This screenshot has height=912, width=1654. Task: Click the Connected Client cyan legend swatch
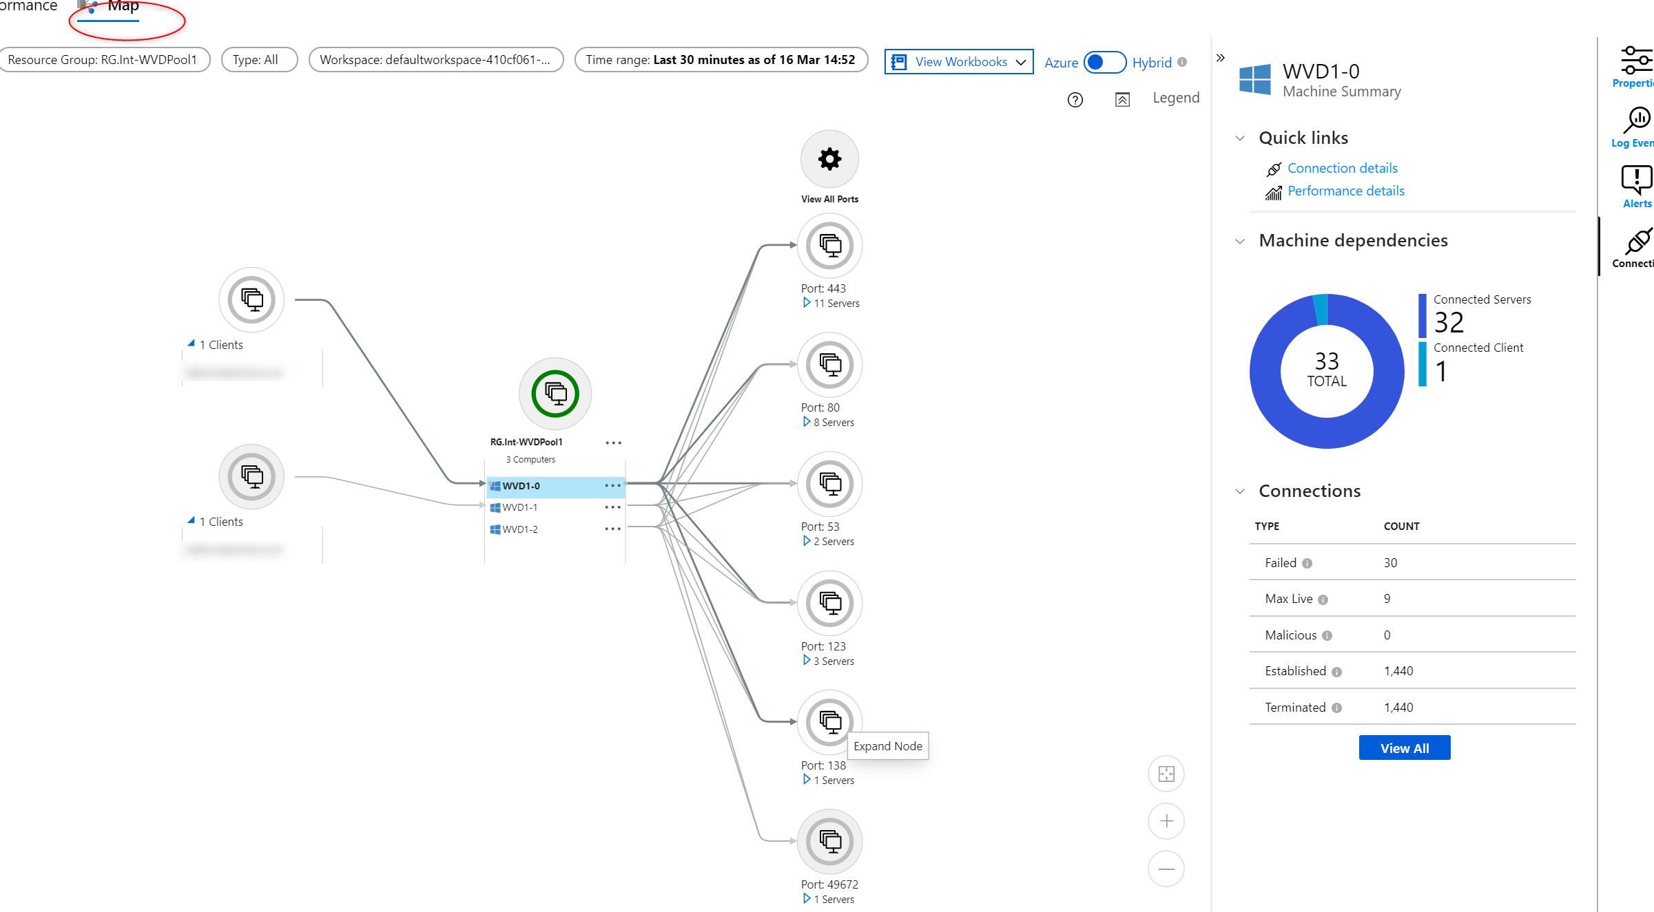point(1422,364)
